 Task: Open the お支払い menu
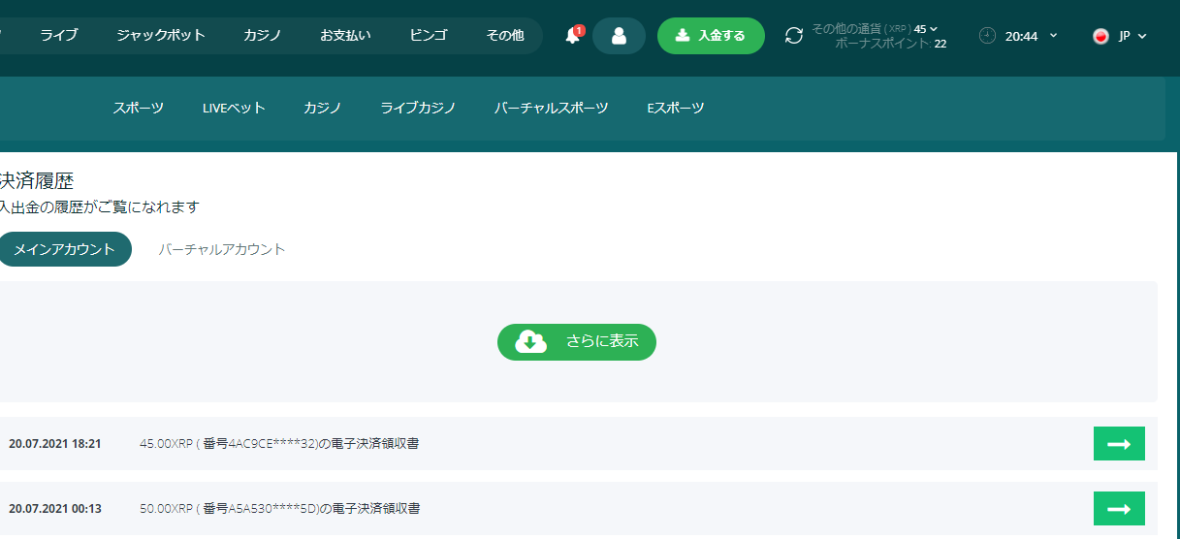click(x=345, y=35)
